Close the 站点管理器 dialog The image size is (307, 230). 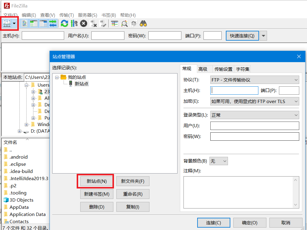299,56
